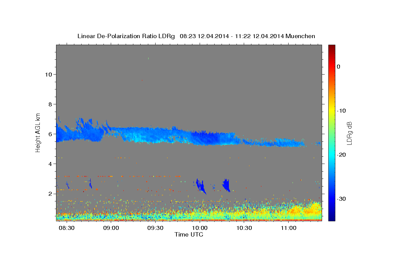
Task: Click the colorbar value -20
Action: pyautogui.click(x=342, y=155)
